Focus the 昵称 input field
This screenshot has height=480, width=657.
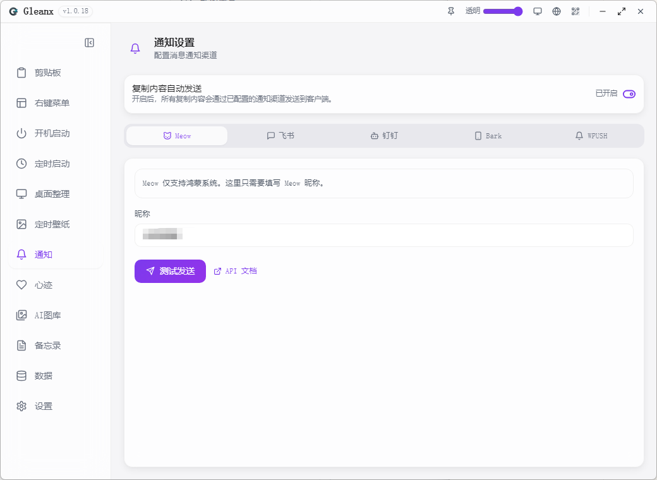[384, 235]
